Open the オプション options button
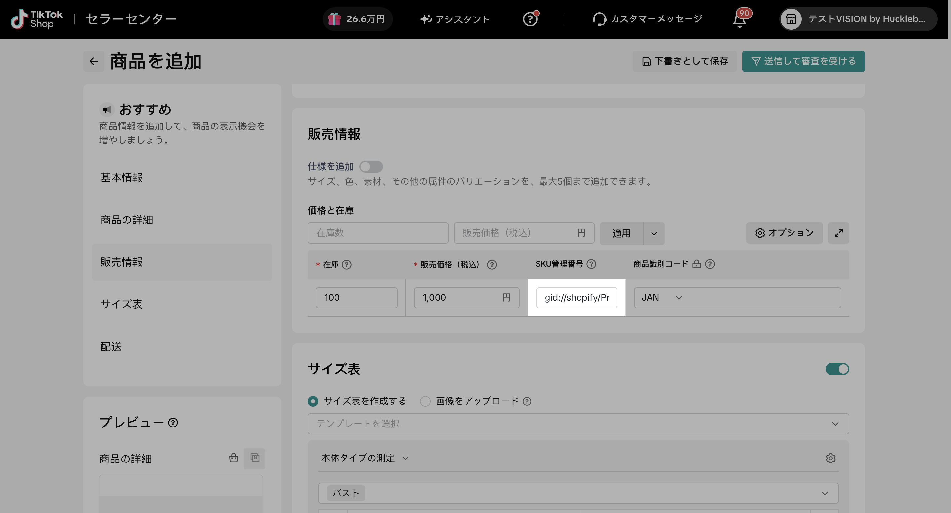951x513 pixels. tap(784, 233)
